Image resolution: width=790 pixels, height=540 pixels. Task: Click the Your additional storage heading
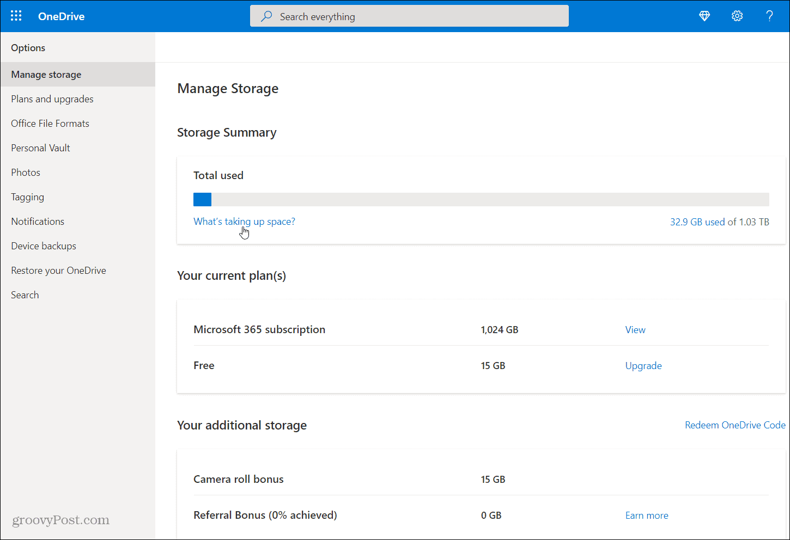[242, 426]
